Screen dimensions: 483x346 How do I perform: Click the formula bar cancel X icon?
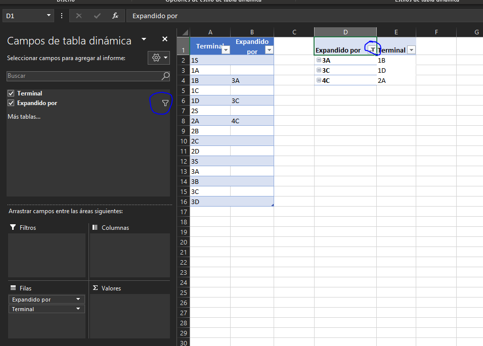click(x=79, y=16)
